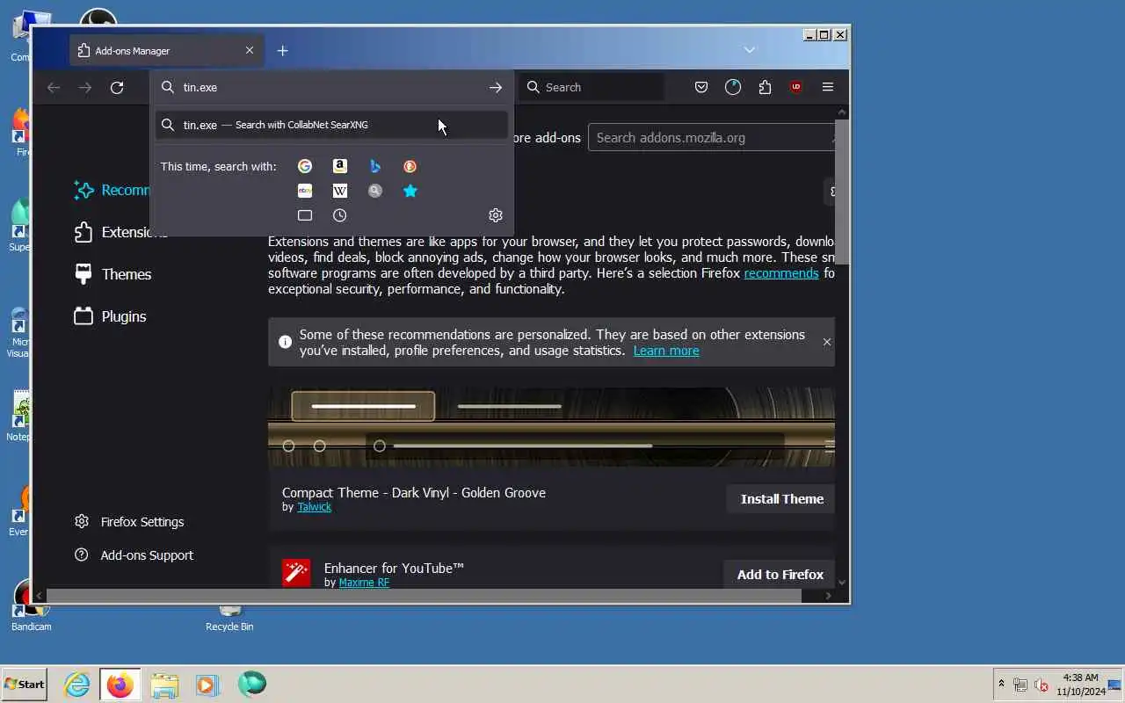Open the Pocket save icon

[x=701, y=87]
